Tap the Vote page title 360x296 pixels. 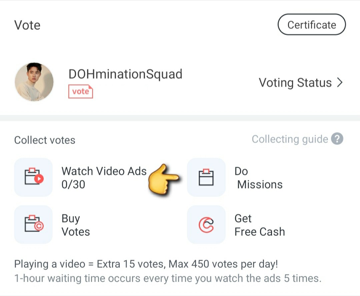(x=27, y=25)
